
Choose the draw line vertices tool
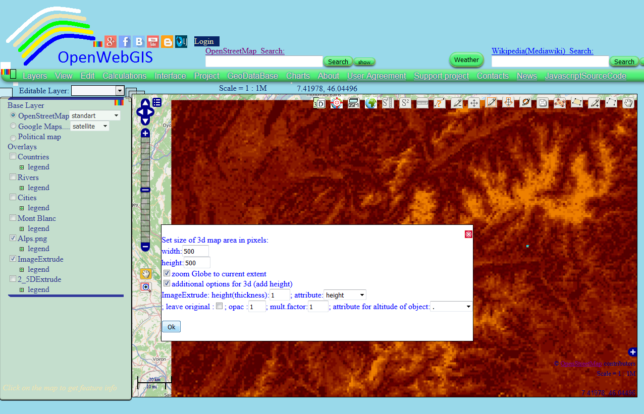(x=611, y=102)
